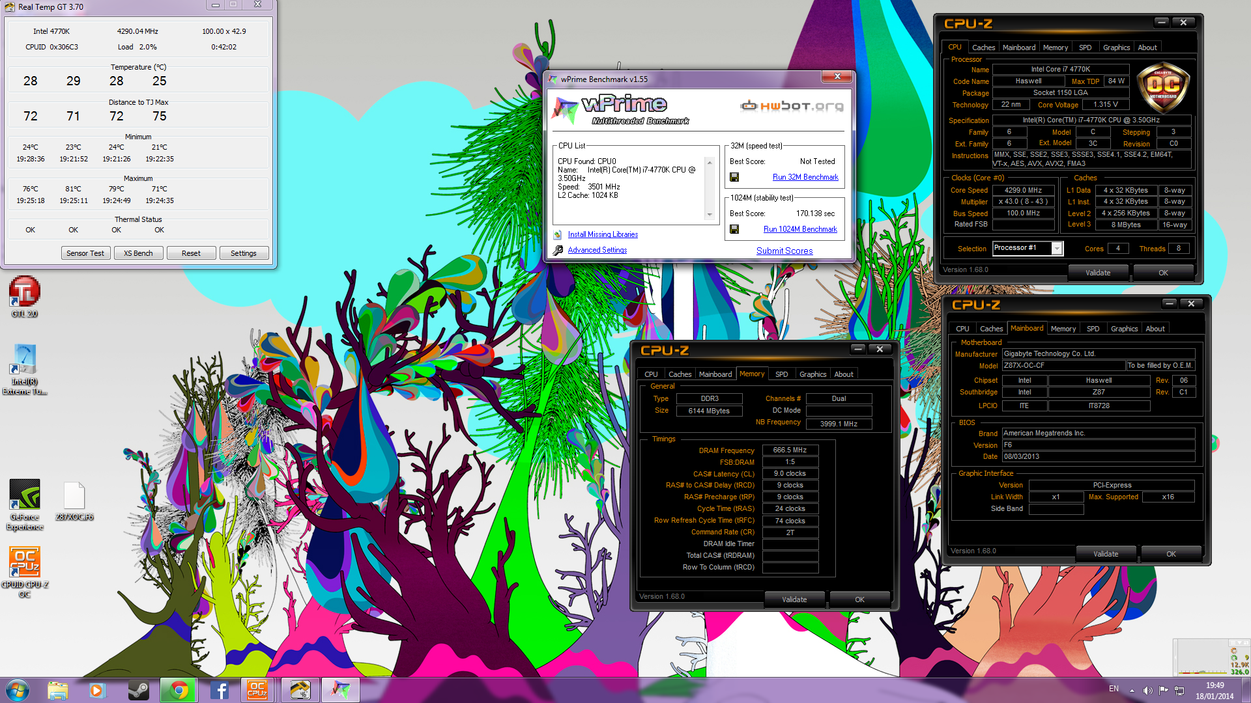Open the Facebook taskbar shortcut
The image size is (1251, 703).
pyautogui.click(x=219, y=690)
